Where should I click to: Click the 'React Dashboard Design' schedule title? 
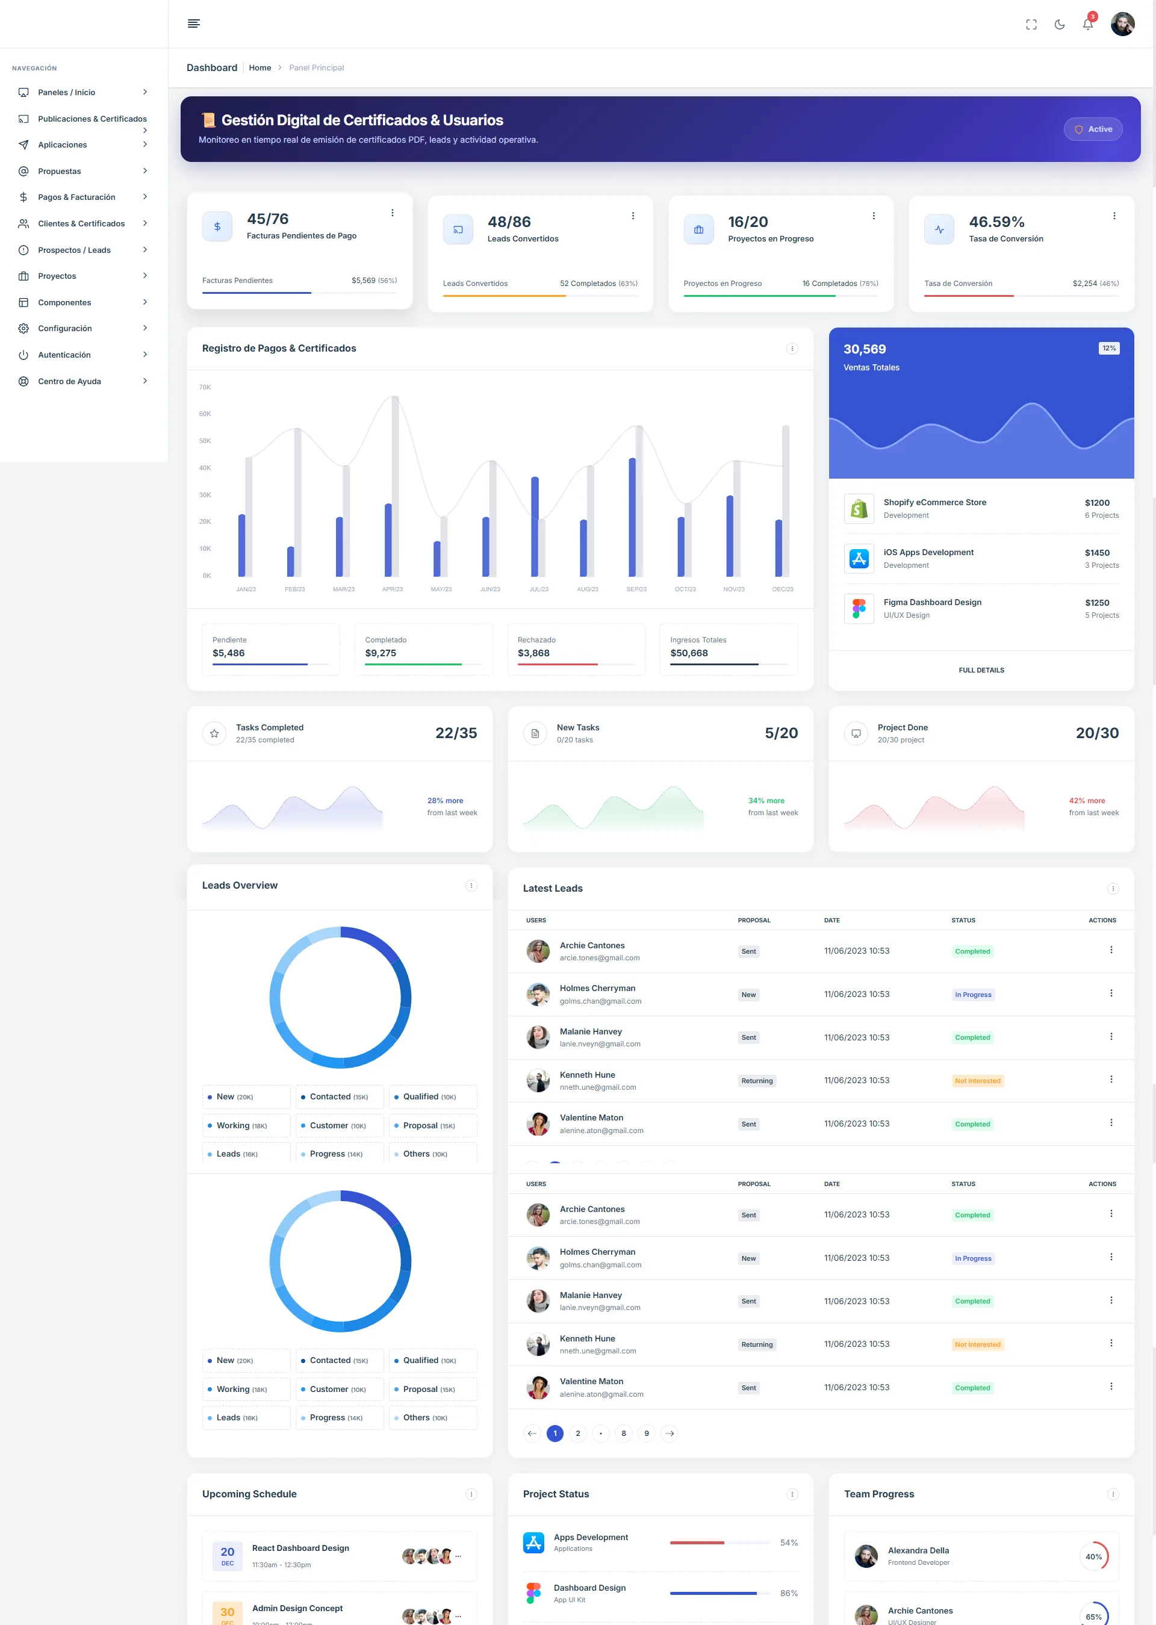[300, 1548]
